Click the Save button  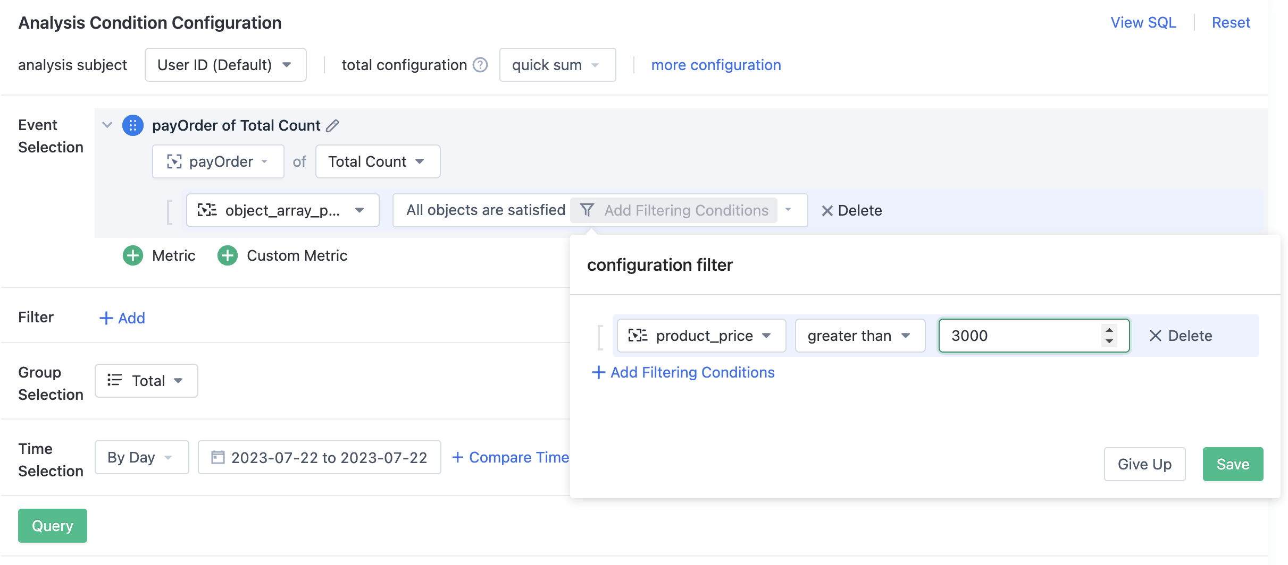[x=1233, y=464]
